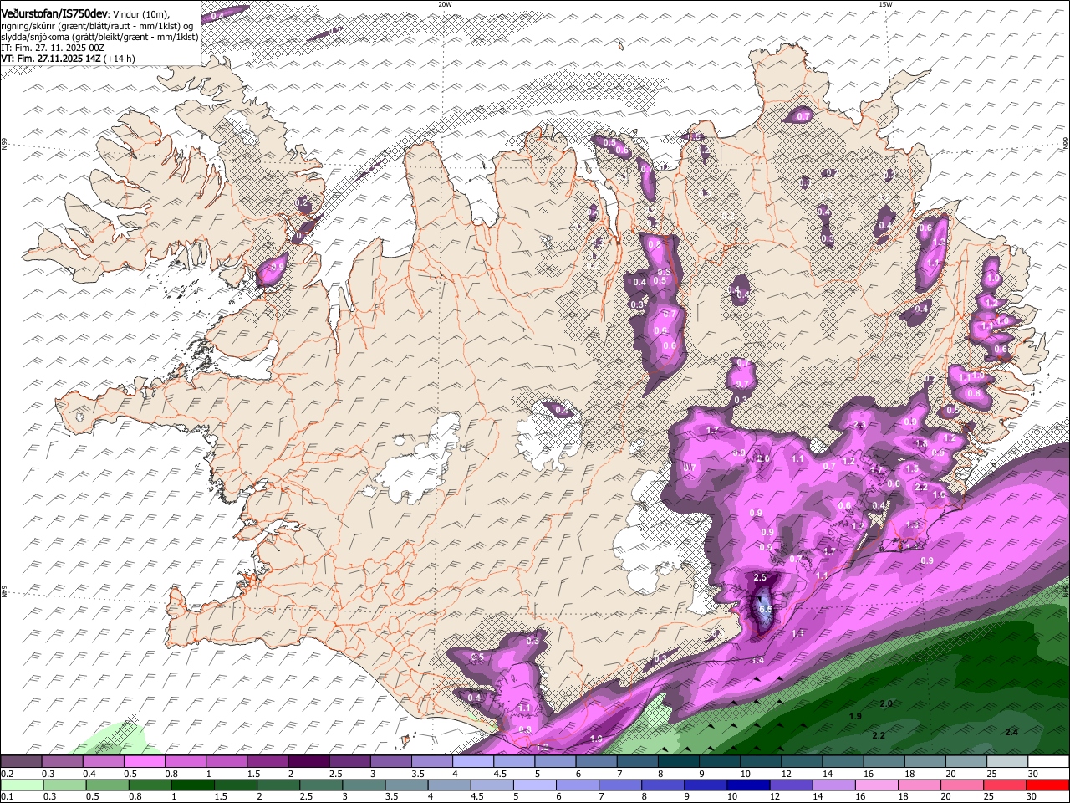Click the 'slydda/snjókoma (grátt/bleikt/grænt' description line
The image size is (1070, 803).
click(99, 37)
